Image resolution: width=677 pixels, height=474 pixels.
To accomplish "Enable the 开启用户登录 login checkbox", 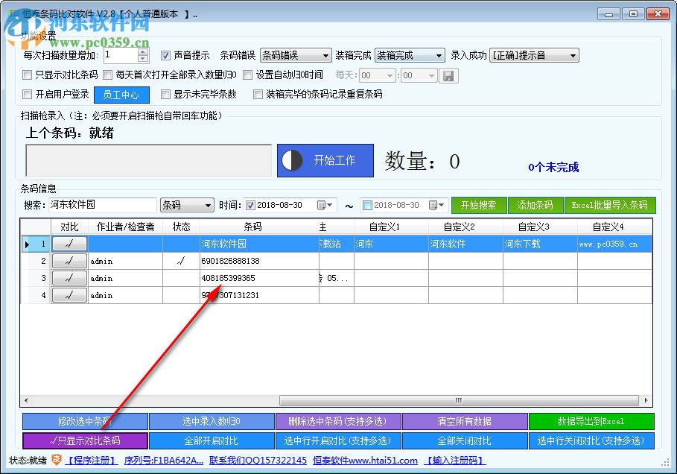I will 26,94.
